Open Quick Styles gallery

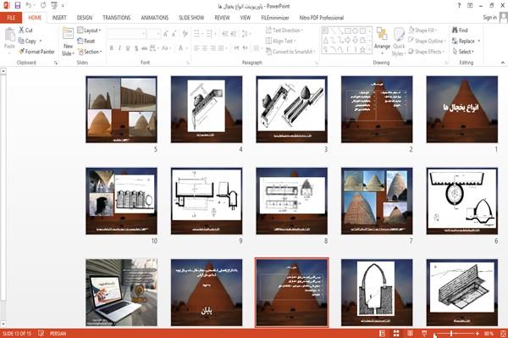point(399,42)
